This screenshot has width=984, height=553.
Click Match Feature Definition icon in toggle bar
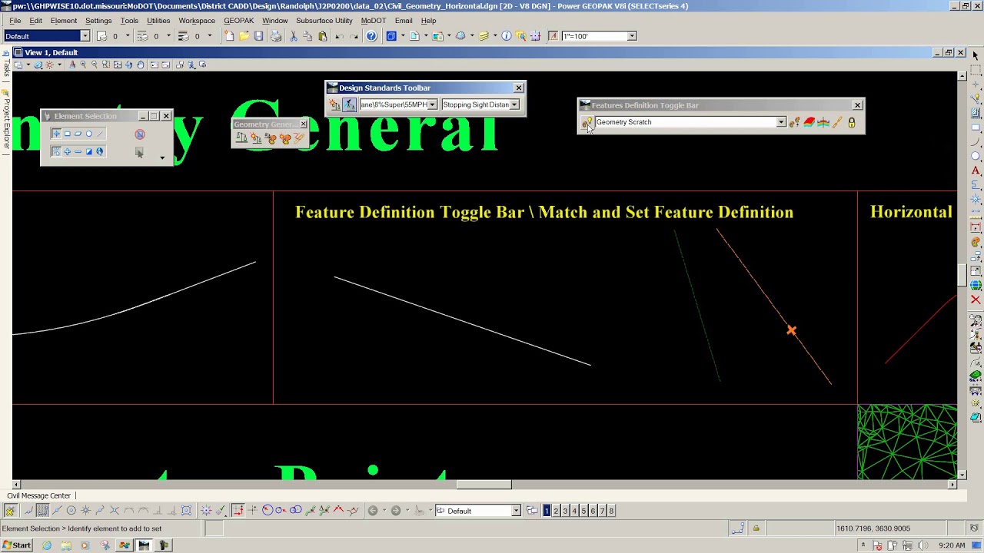pyautogui.click(x=794, y=122)
